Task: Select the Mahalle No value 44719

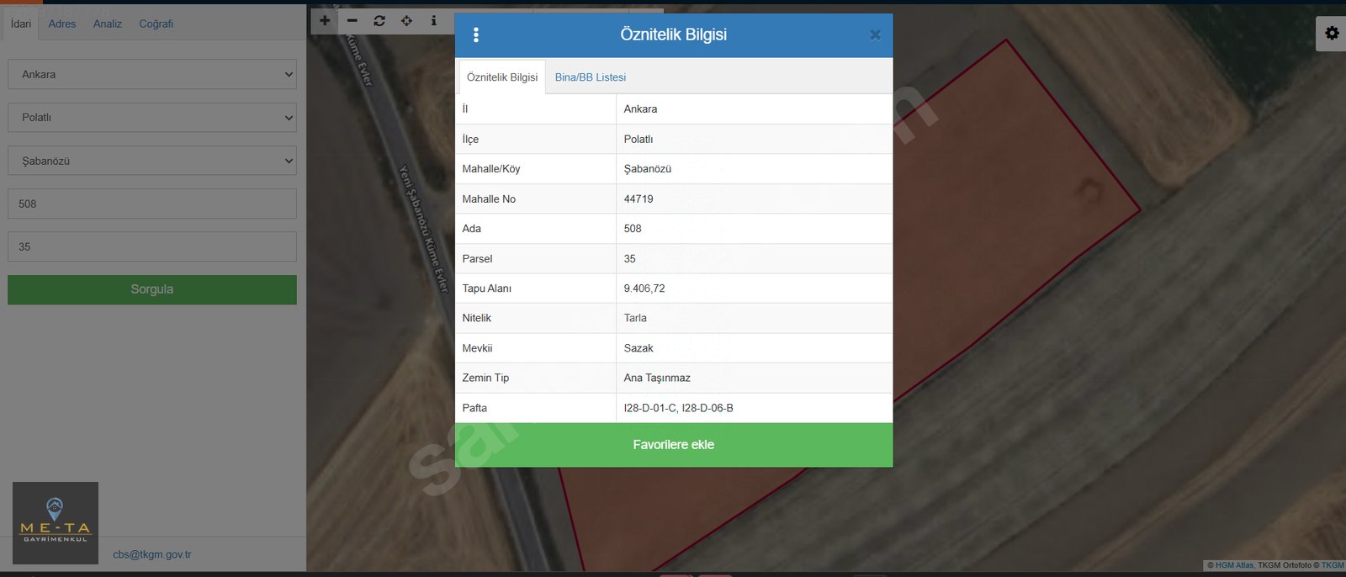Action: pos(639,199)
